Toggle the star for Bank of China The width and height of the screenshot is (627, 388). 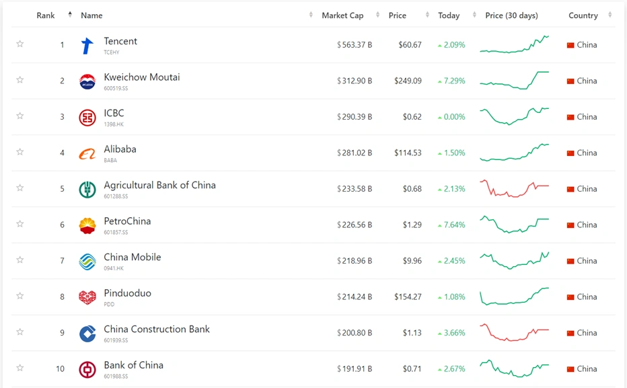coord(20,368)
